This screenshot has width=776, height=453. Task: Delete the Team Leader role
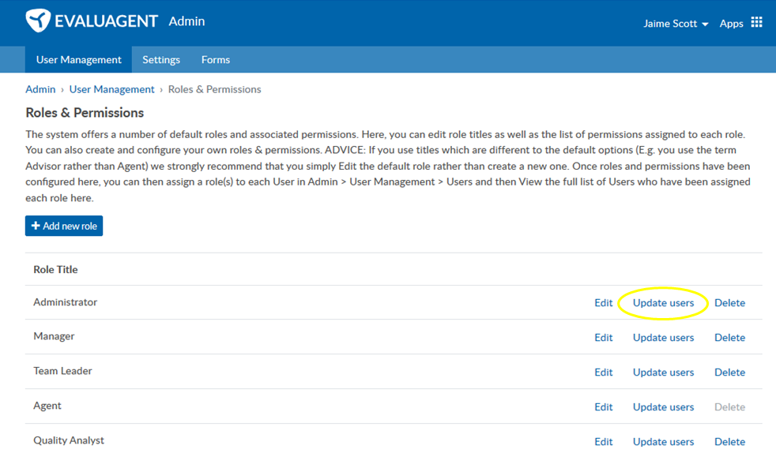point(729,372)
